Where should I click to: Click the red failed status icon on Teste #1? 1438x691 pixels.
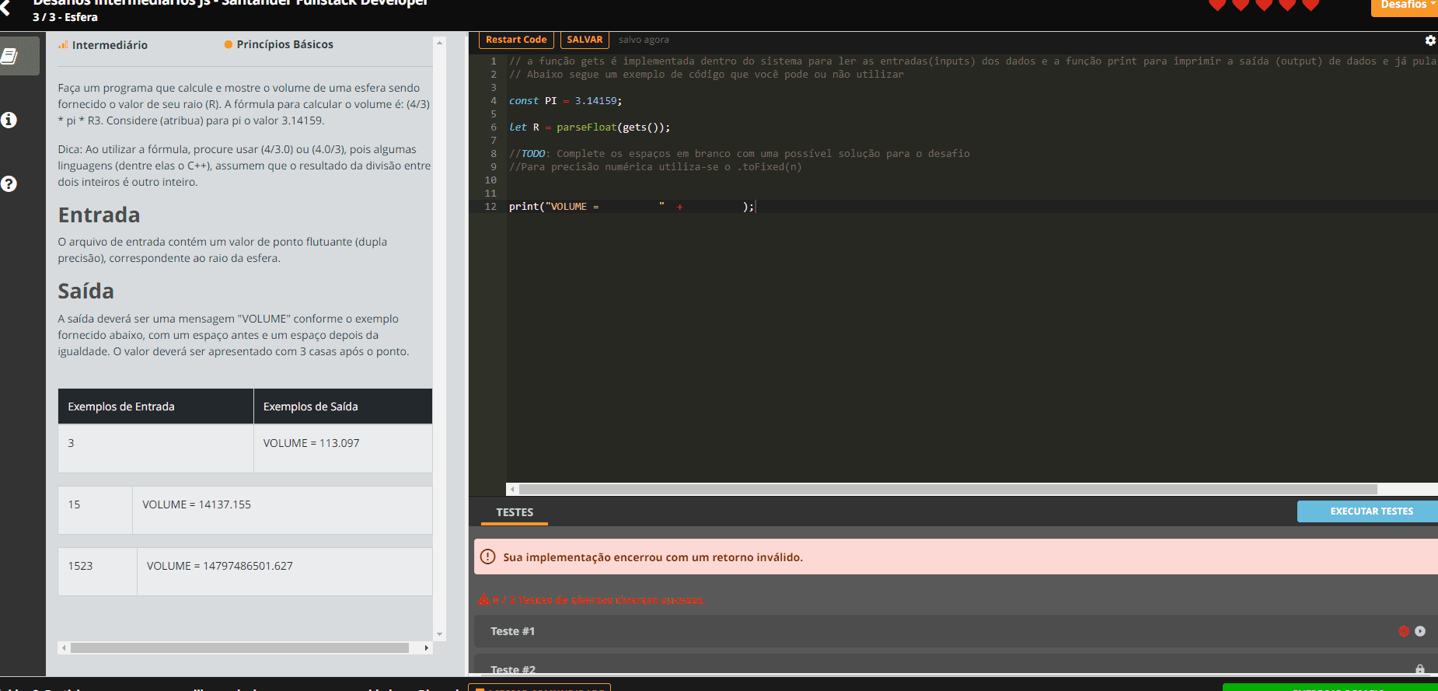pyautogui.click(x=1404, y=631)
